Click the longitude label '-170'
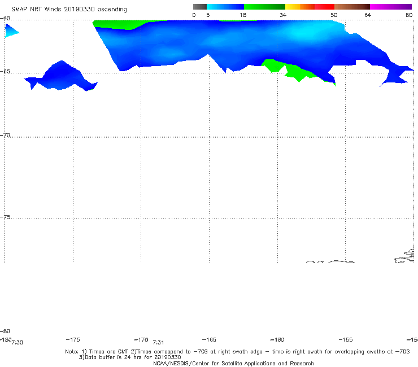This screenshot has width=418, height=367. [x=141, y=340]
